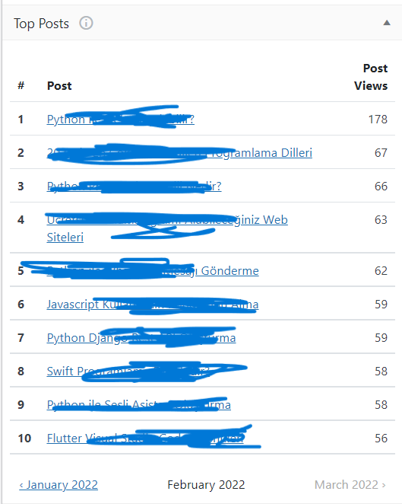Open the Python ile Sesli Asistan post
The width and height of the screenshot is (402, 504).
coord(138,404)
